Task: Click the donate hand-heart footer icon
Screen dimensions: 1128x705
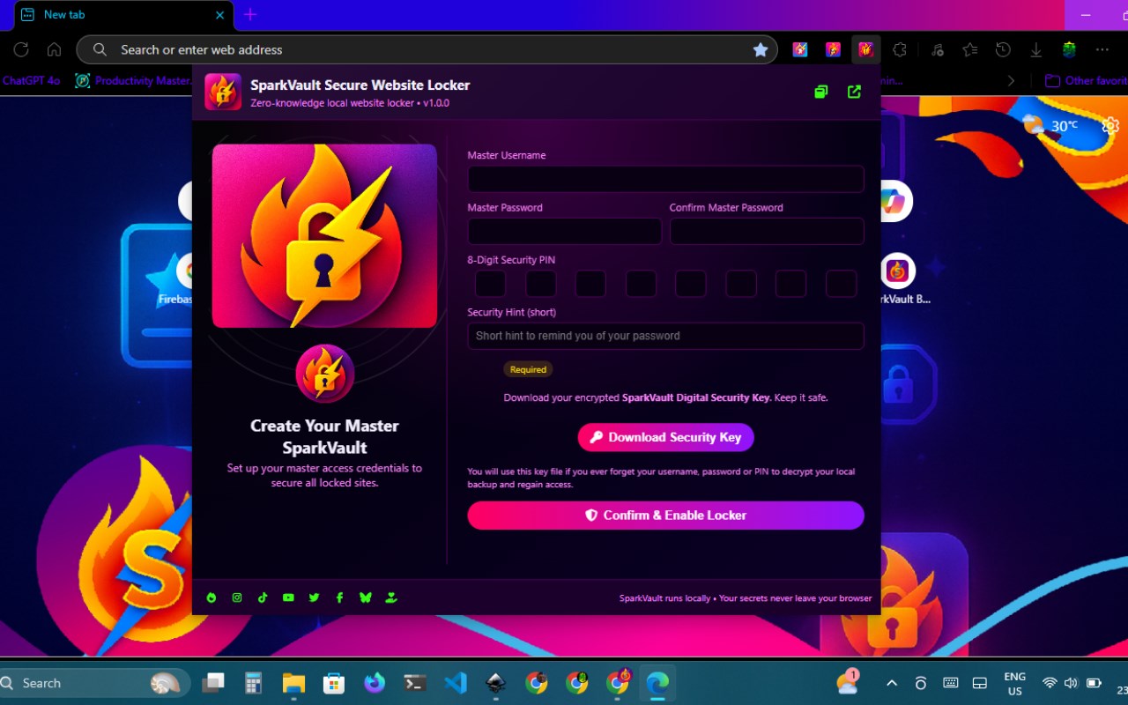Action: tap(391, 597)
